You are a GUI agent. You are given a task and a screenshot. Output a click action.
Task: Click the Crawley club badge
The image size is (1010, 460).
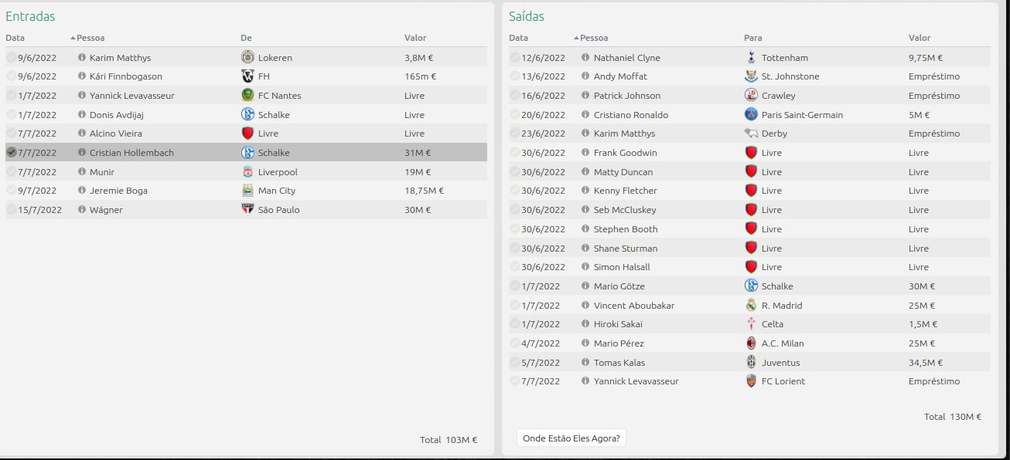751,95
